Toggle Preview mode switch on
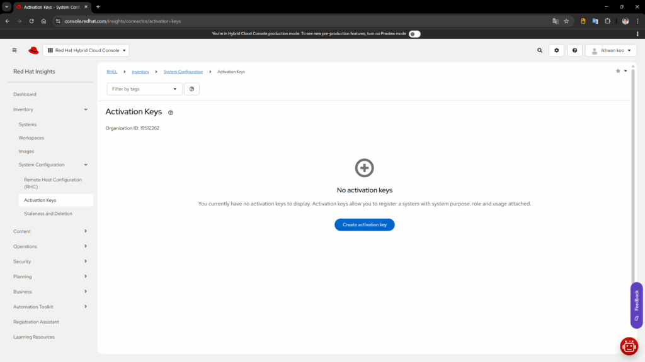645x362 pixels. [x=414, y=34]
